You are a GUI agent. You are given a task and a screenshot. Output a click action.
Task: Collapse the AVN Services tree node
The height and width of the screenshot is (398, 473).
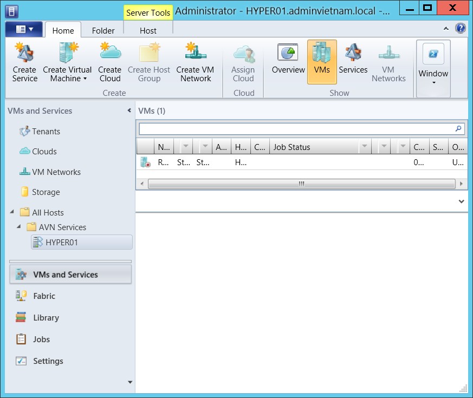click(19, 226)
